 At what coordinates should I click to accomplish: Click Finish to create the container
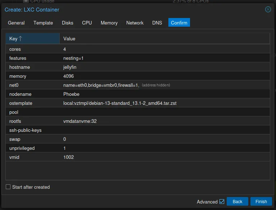261,201
